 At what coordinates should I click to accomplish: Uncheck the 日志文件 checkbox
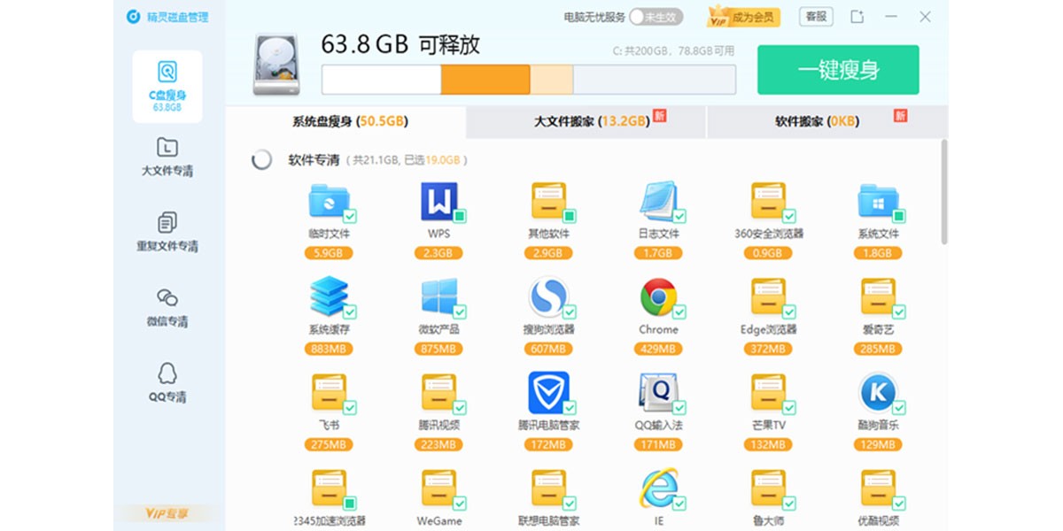[679, 216]
